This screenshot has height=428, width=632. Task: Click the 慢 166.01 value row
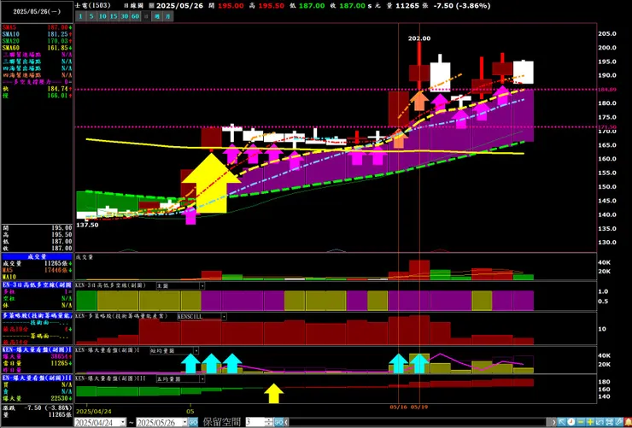(37, 96)
